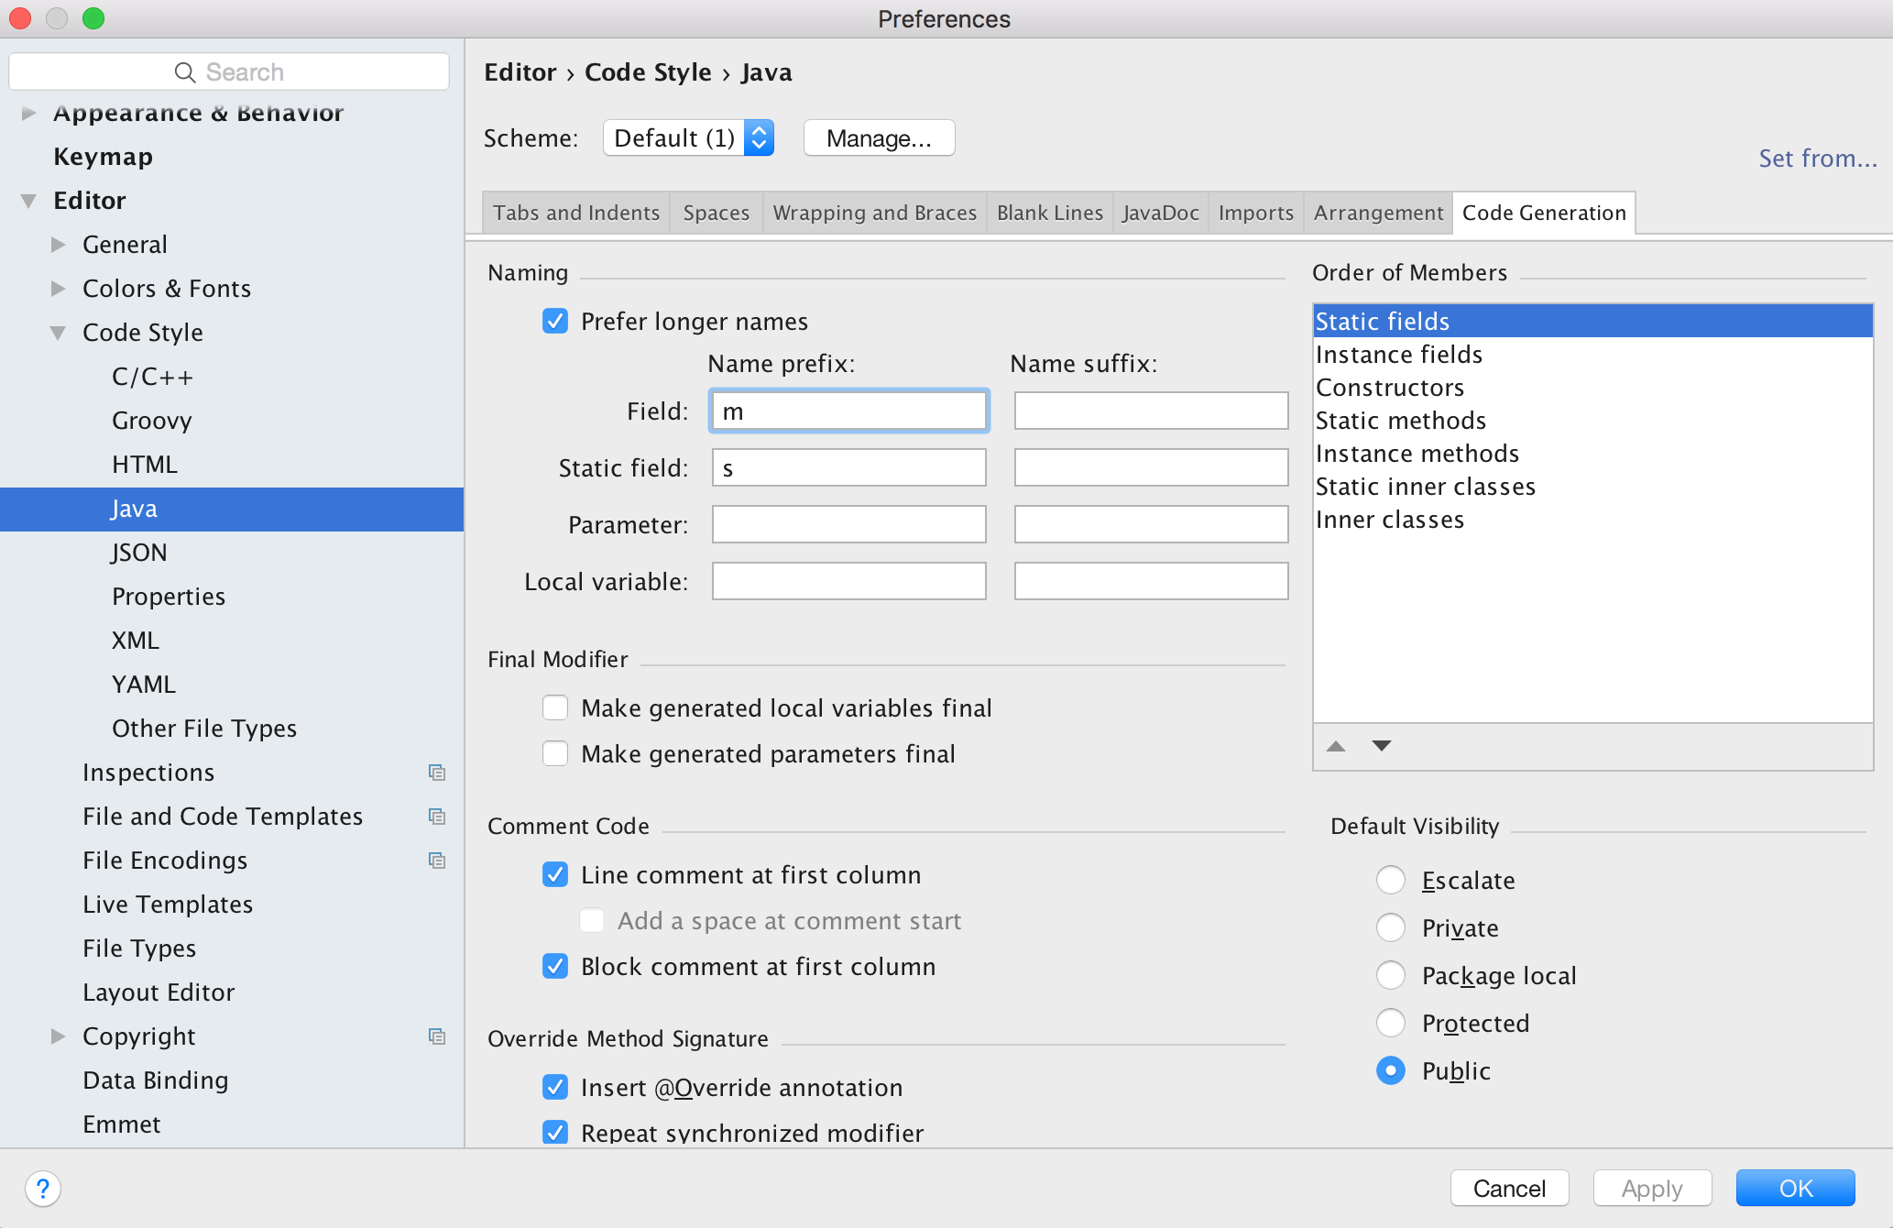Screen dimensions: 1893x1228
Task: Click project icon beside Copyright
Action: pyautogui.click(x=437, y=1036)
